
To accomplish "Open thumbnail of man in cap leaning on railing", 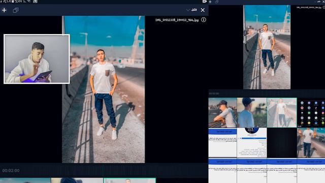I will coord(222,113).
